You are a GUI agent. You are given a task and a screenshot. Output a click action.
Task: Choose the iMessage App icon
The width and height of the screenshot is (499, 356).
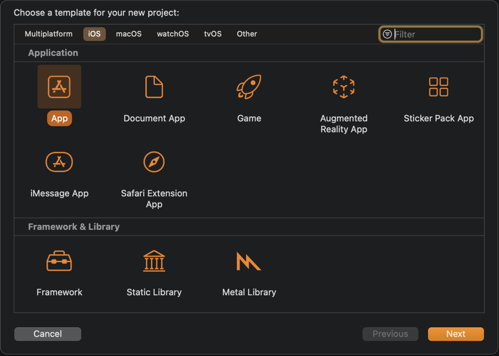[59, 162]
